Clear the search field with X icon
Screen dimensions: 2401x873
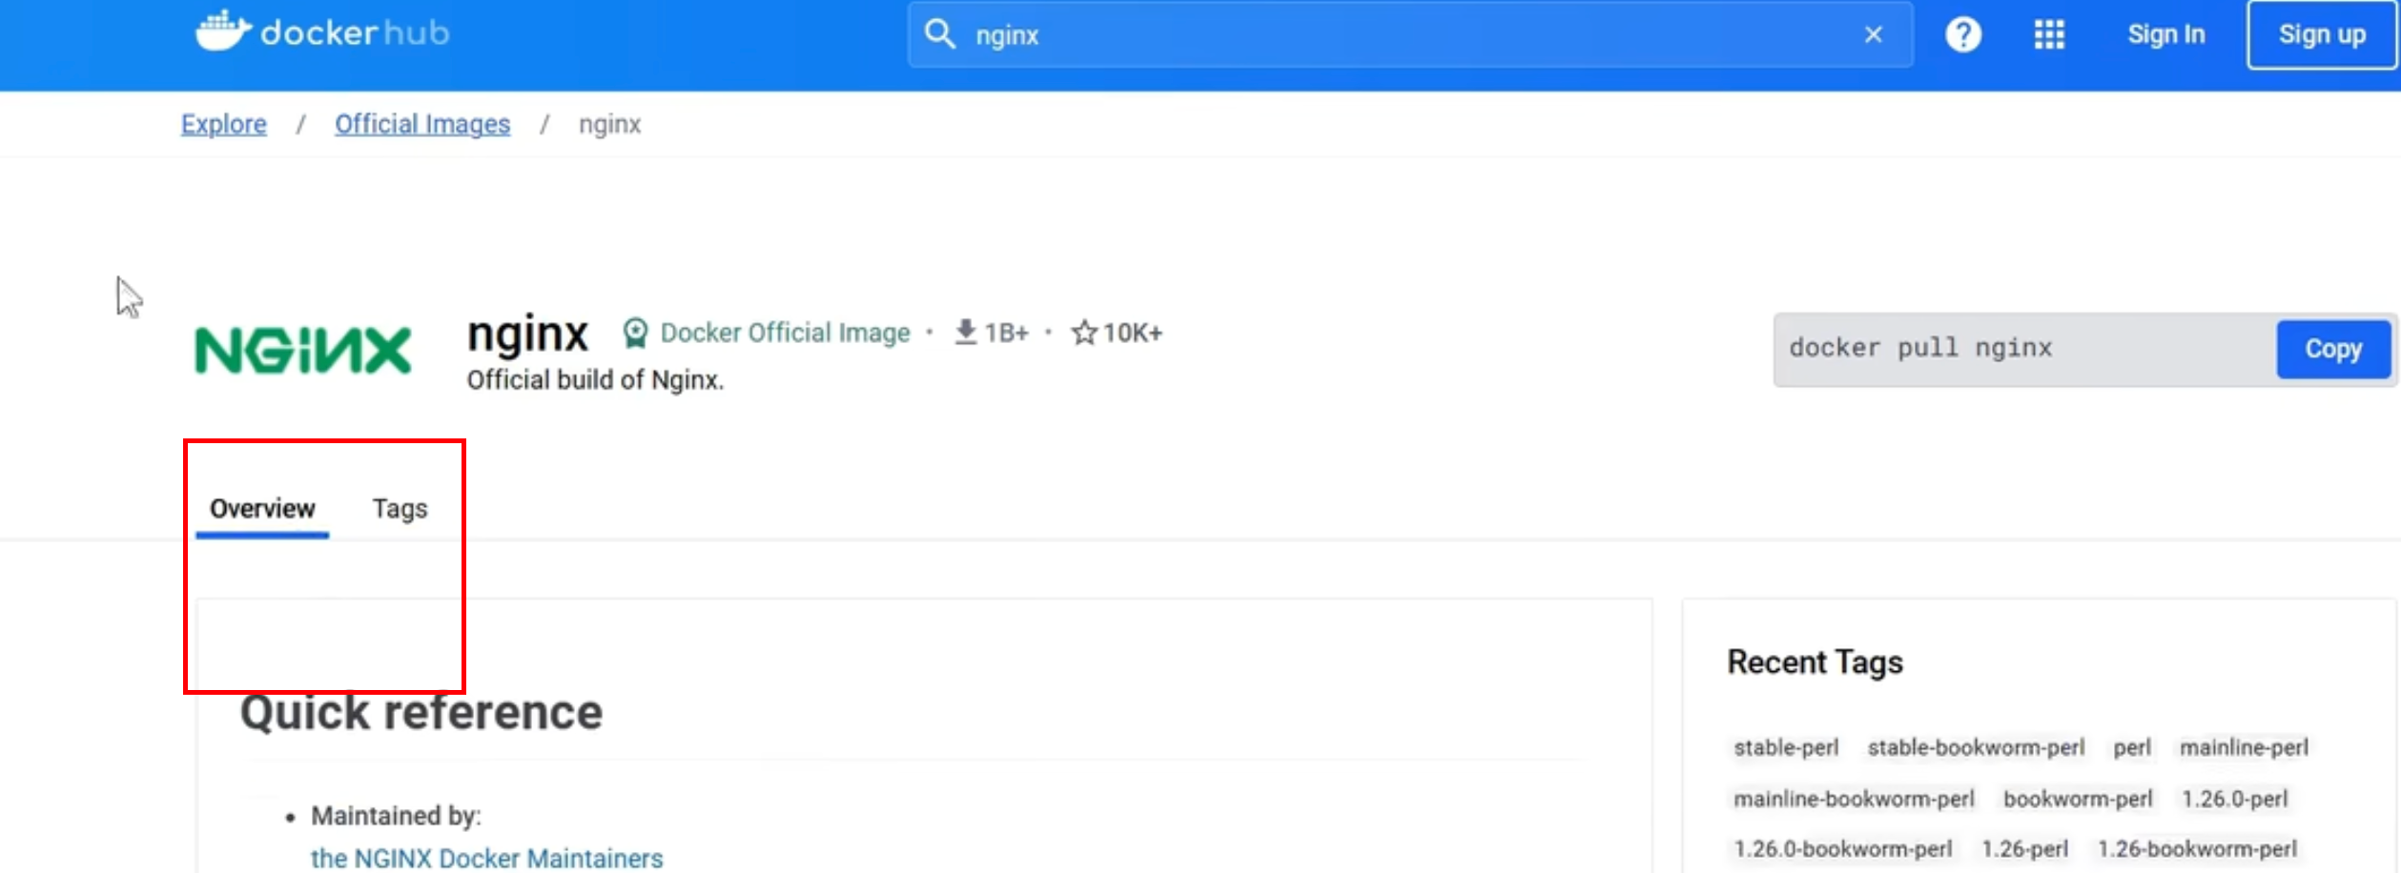pyautogui.click(x=1873, y=34)
